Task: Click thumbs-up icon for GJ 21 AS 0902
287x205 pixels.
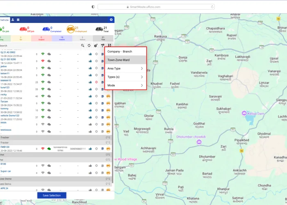Action: (x=90, y=54)
